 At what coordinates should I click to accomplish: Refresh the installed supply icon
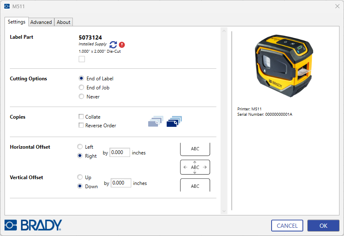[x=113, y=45]
